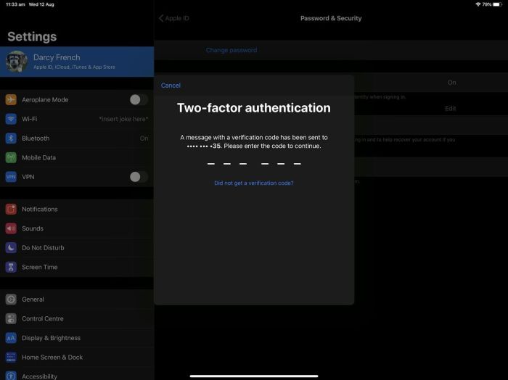Tap the two-factor On status text
The image size is (508, 380).
click(x=451, y=83)
